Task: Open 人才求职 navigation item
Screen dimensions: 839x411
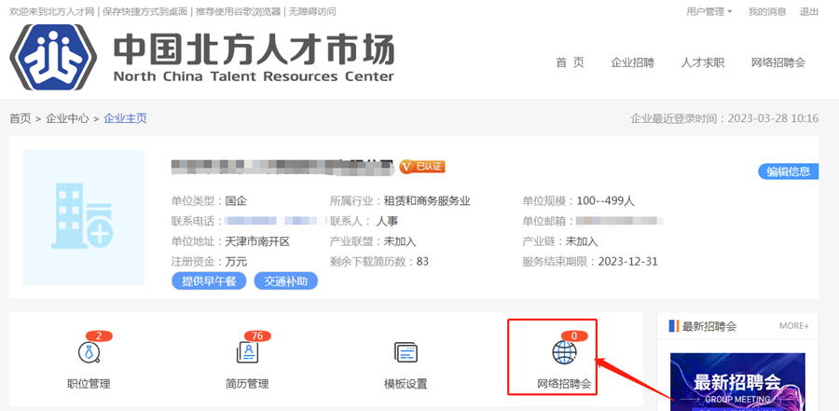Action: pyautogui.click(x=703, y=62)
